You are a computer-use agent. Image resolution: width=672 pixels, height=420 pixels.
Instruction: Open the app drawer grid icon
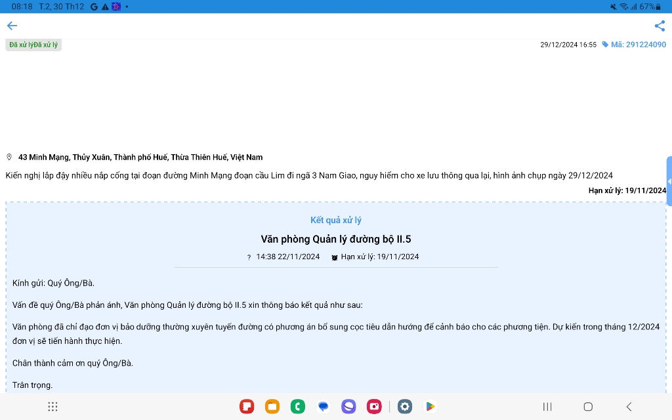click(x=52, y=407)
